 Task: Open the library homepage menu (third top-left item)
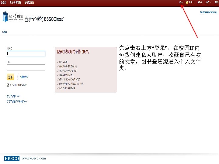[29, 2]
